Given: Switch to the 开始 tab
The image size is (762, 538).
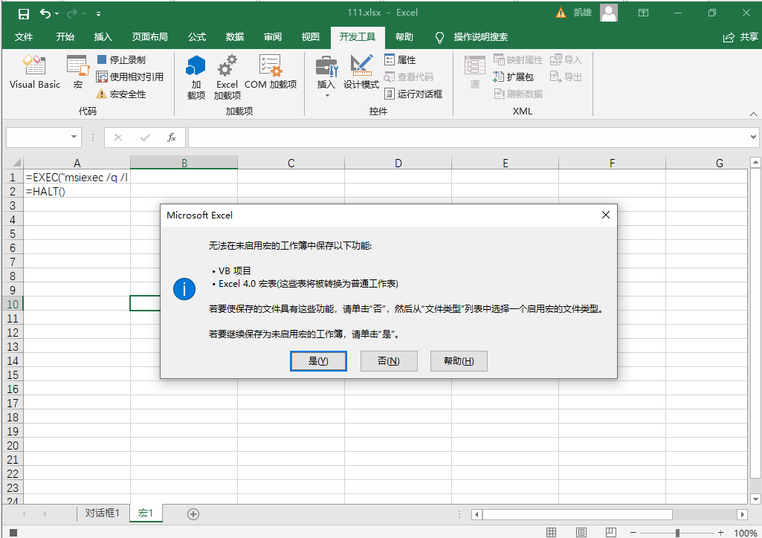Looking at the screenshot, I should 65,37.
